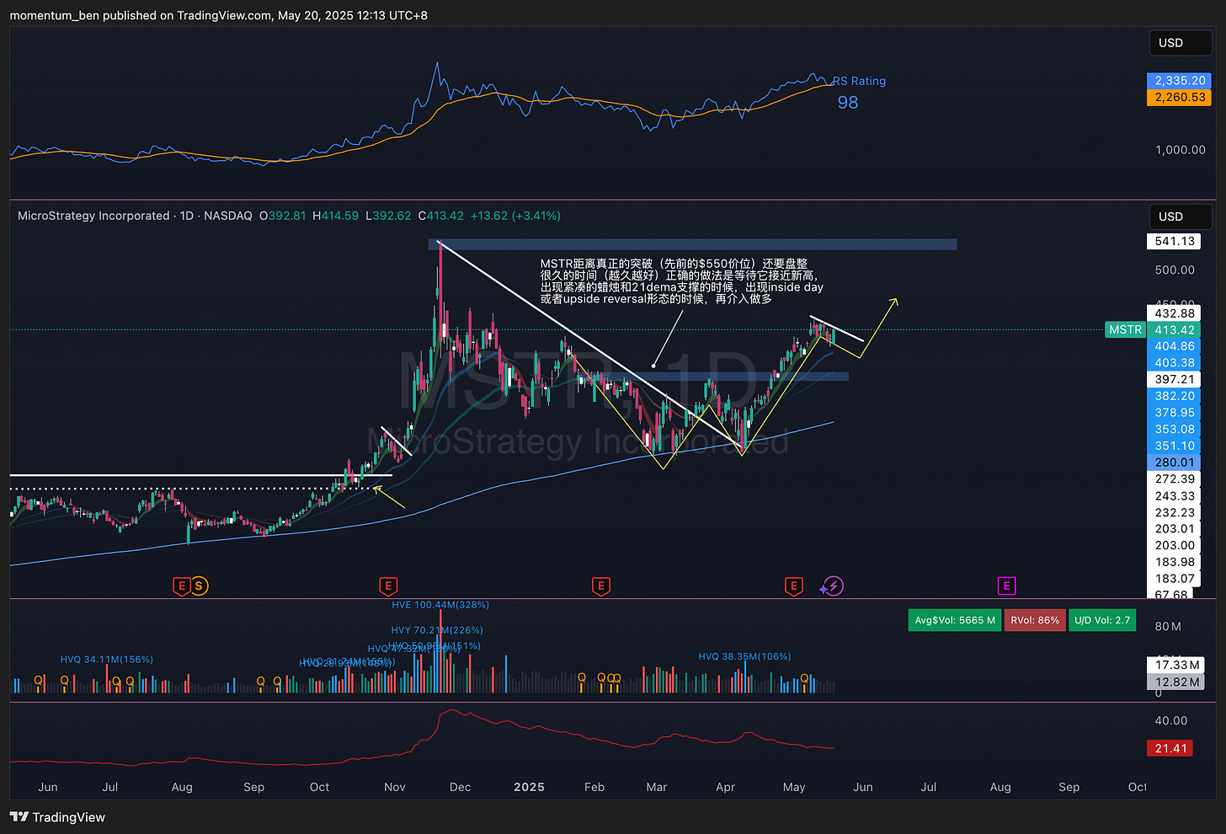The height and width of the screenshot is (834, 1226).
Task: Click the blue 2,335.20 scale label
Action: tap(1180, 80)
